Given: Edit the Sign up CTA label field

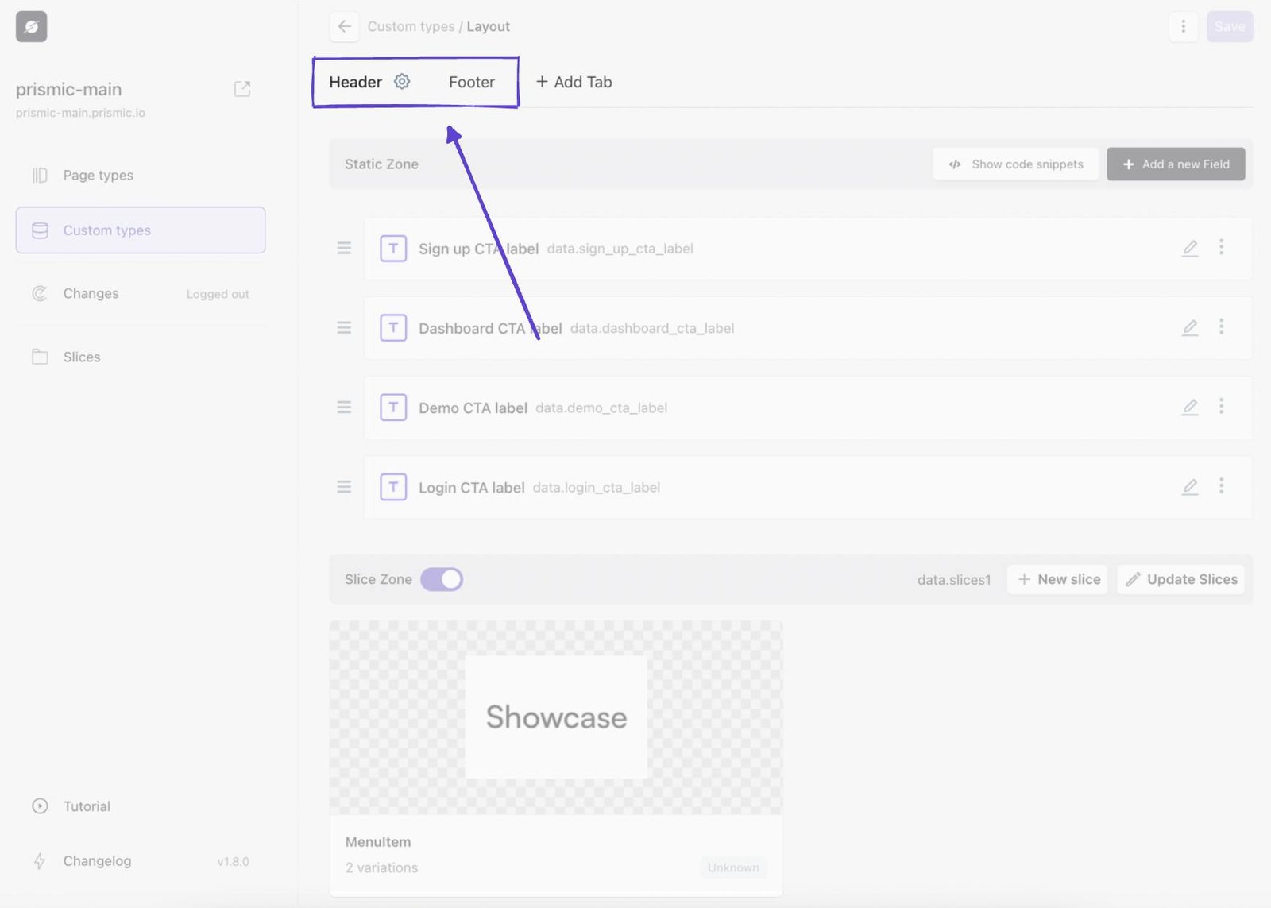Looking at the screenshot, I should pos(1189,248).
